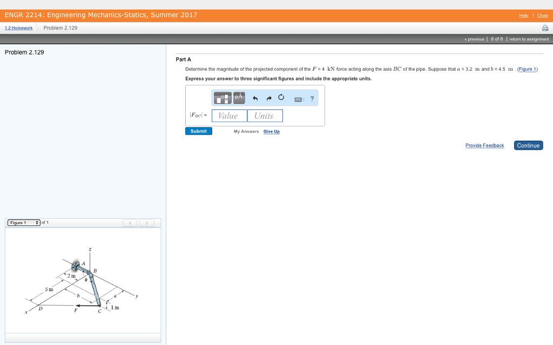Click the printer icon below Close
553x345 pixels.
[x=545, y=27]
